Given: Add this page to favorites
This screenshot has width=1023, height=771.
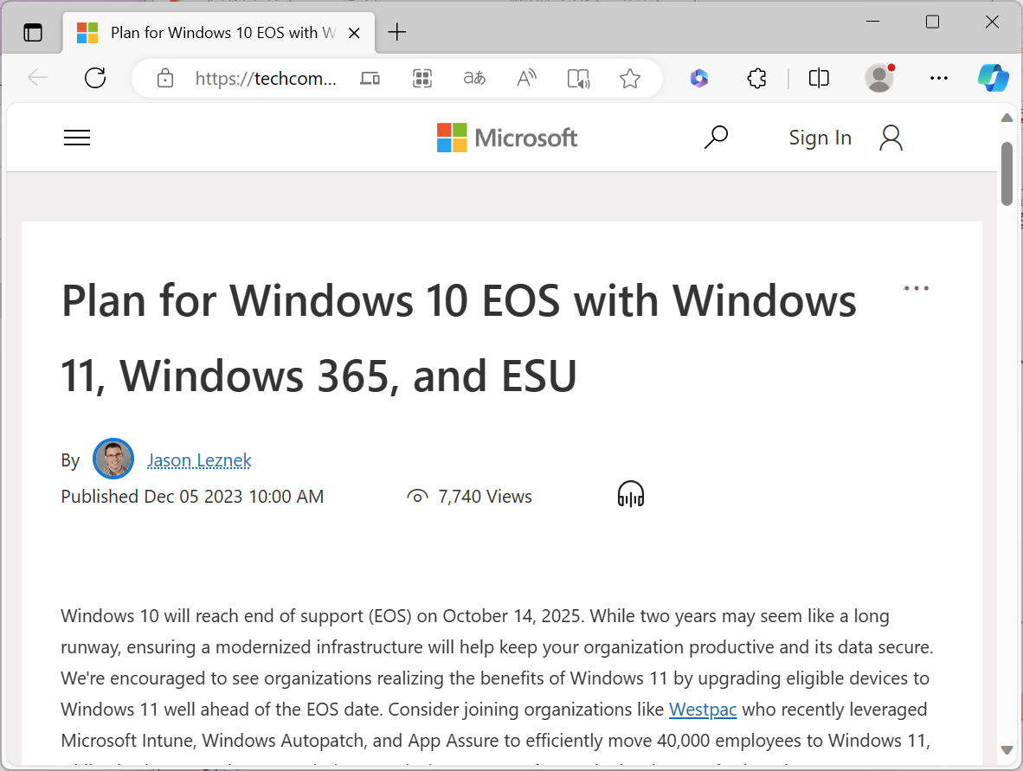Looking at the screenshot, I should (629, 78).
